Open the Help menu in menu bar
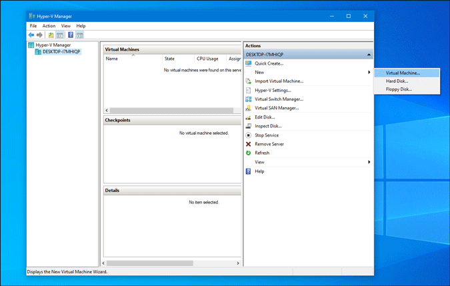Screen dimensions: 450x286 (81, 26)
